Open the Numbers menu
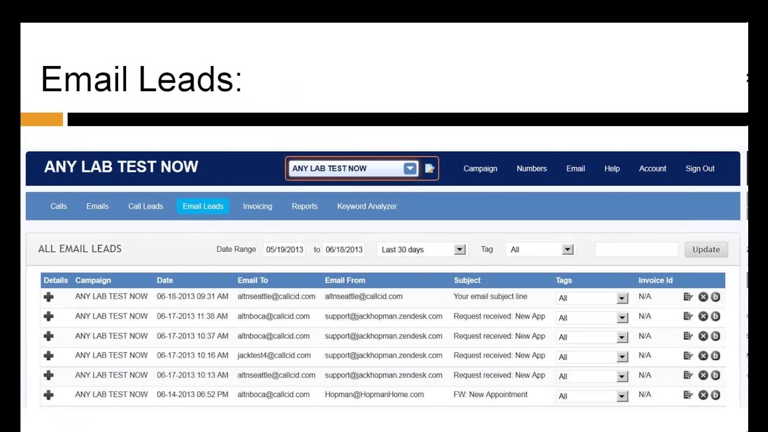 click(x=532, y=169)
